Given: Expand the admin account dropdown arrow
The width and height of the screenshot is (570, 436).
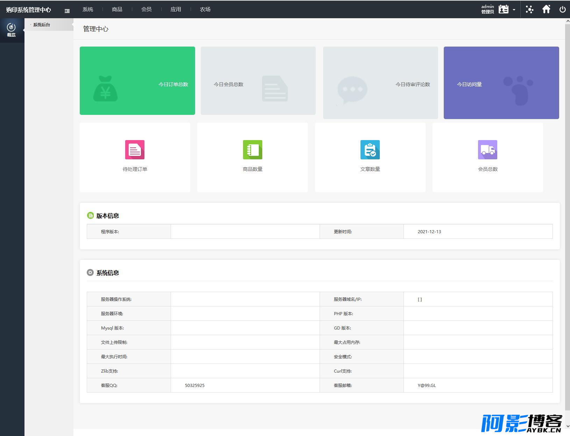Looking at the screenshot, I should (514, 10).
